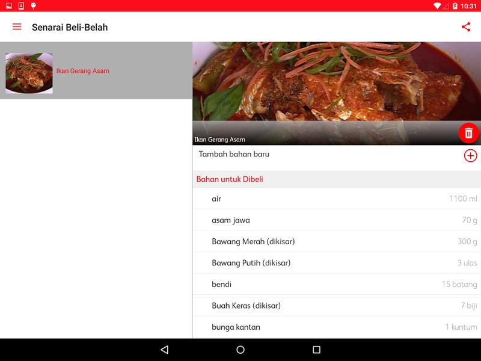
Task: Click the 1100 ml quantity
Action: [x=463, y=199]
